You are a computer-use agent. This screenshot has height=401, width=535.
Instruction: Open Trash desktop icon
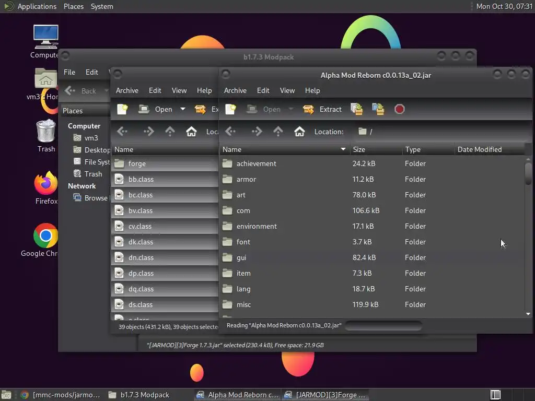(46, 136)
